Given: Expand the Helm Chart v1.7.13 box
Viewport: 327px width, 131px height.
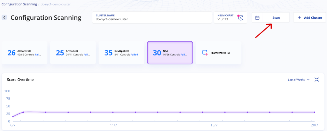Looking at the screenshot, I should pos(230,17).
